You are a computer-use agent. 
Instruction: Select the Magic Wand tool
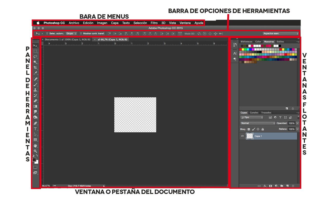[35, 62]
